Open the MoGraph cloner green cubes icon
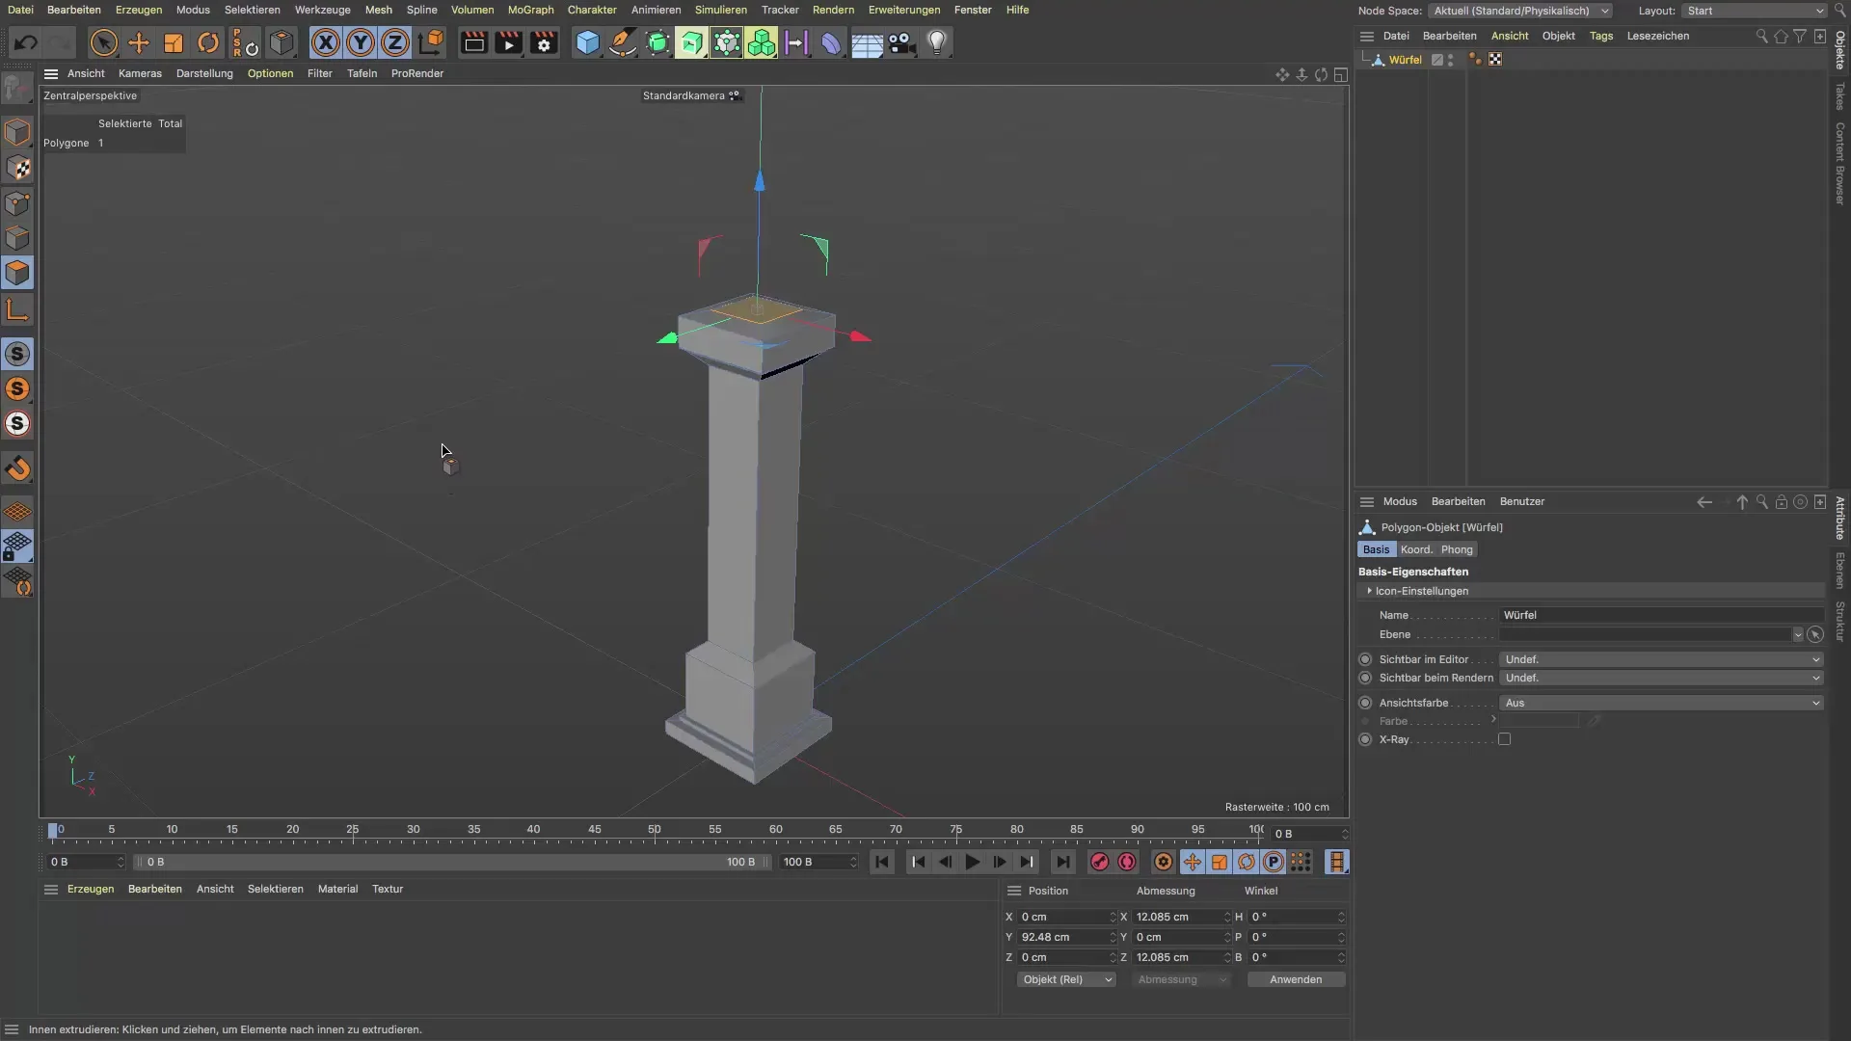The width and height of the screenshot is (1851, 1041). [762, 42]
